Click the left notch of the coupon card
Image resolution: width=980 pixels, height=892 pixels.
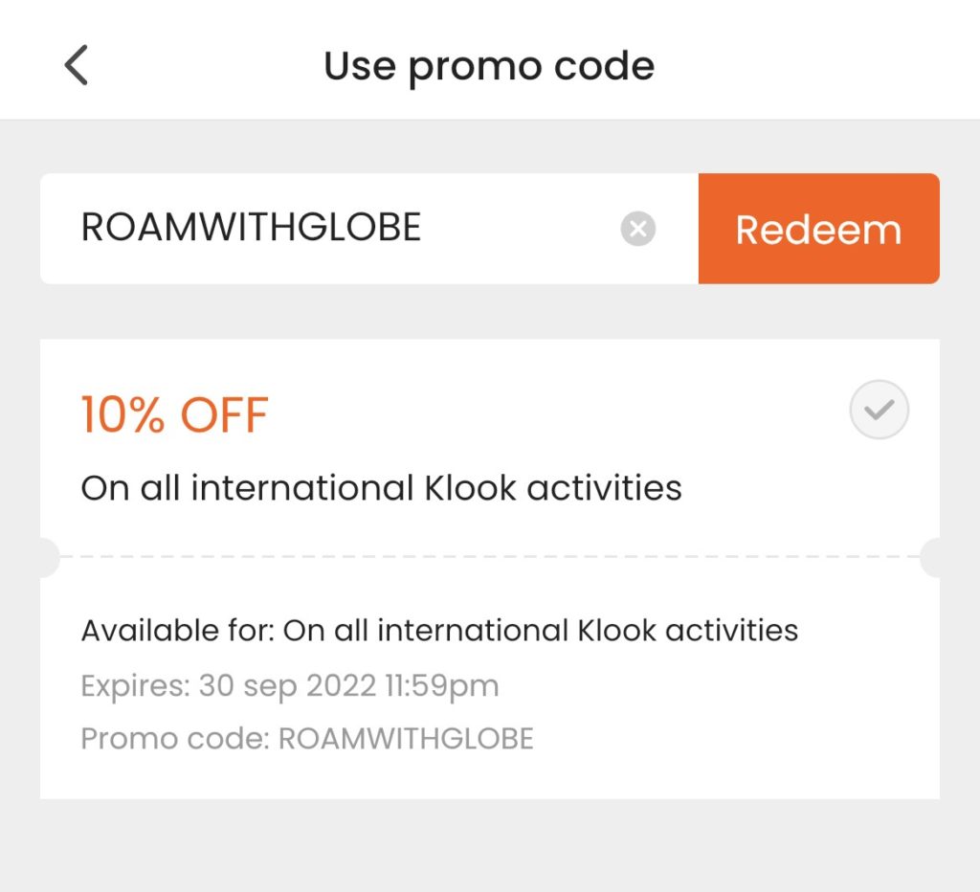(x=50, y=557)
